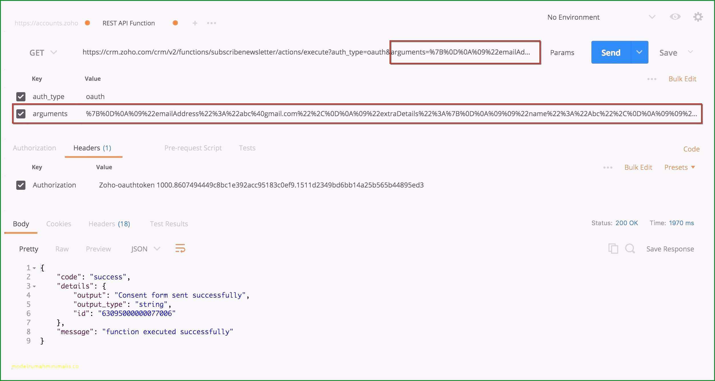Screen dimensions: 715x381
Task: Click the JSON format selector in Body
Action: pyautogui.click(x=144, y=248)
